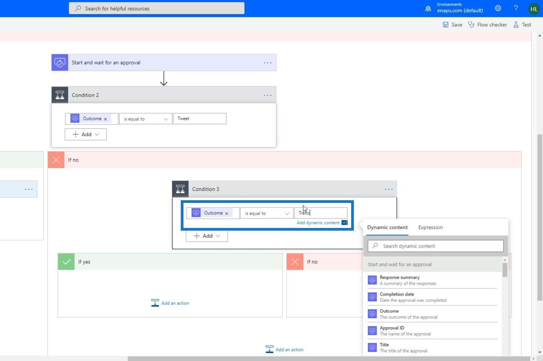Expand the Add menu in Condition 2
Image resolution: width=543 pixels, height=361 pixels.
(86, 134)
